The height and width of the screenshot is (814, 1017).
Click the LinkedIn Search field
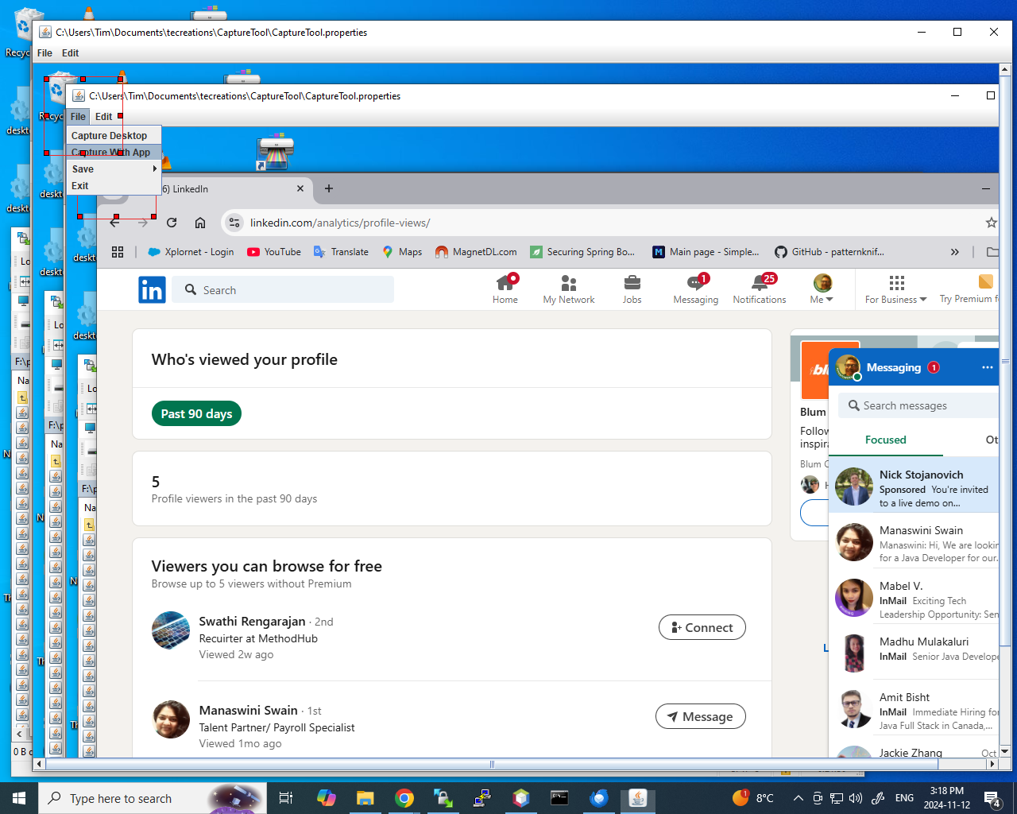click(x=283, y=290)
